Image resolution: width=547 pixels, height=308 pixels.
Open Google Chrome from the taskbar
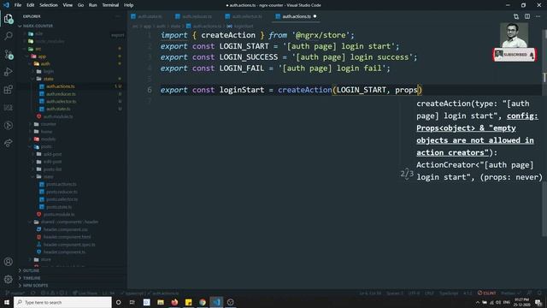click(203, 302)
